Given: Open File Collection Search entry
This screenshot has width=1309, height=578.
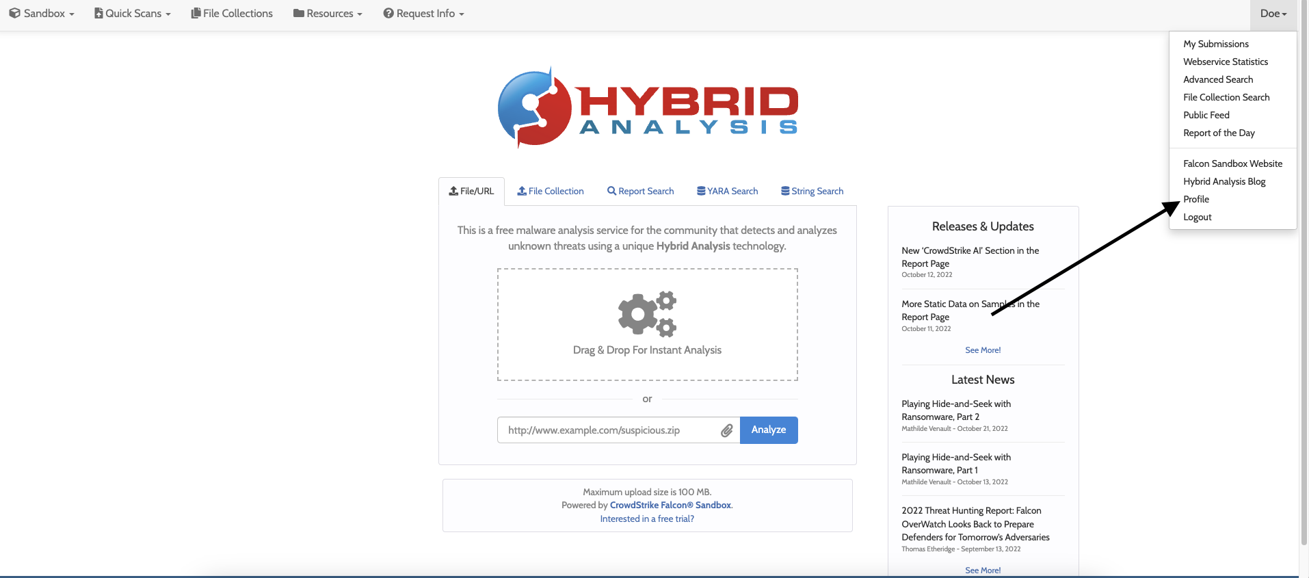Looking at the screenshot, I should 1226,97.
